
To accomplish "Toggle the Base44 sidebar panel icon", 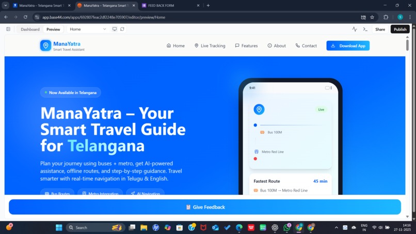I will tap(8, 29).
